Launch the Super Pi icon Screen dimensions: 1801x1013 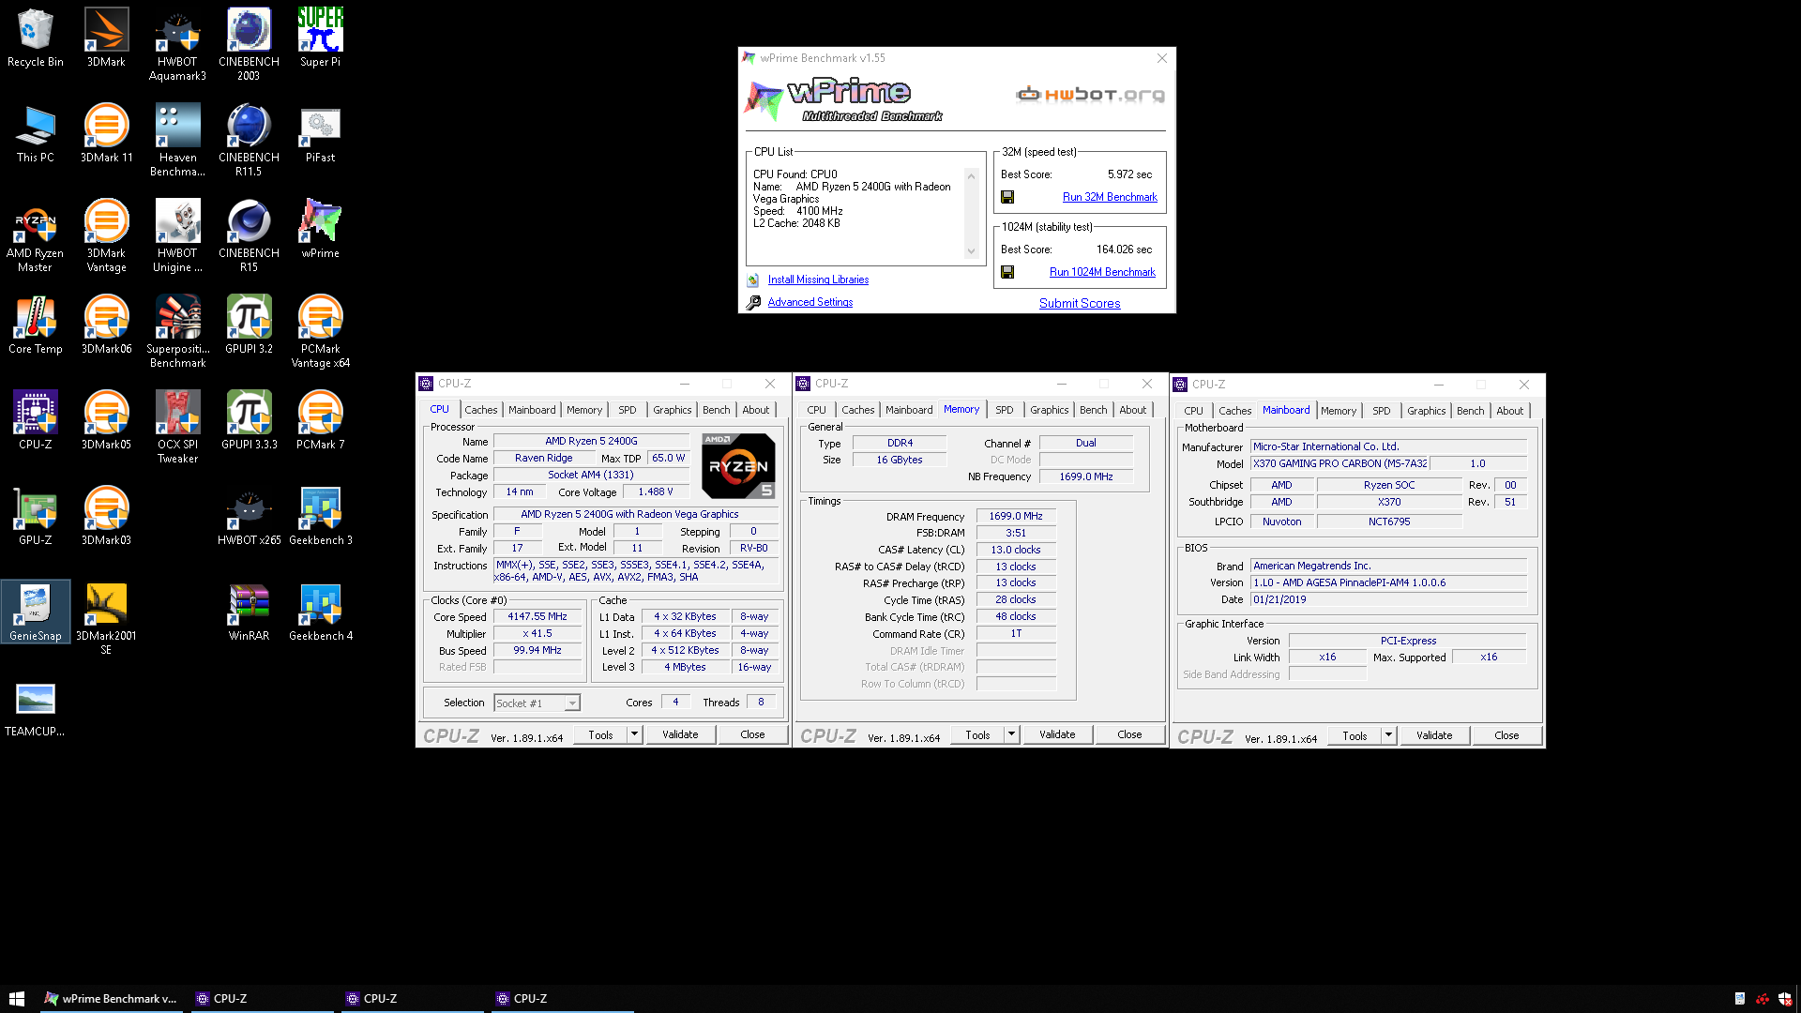click(x=320, y=38)
